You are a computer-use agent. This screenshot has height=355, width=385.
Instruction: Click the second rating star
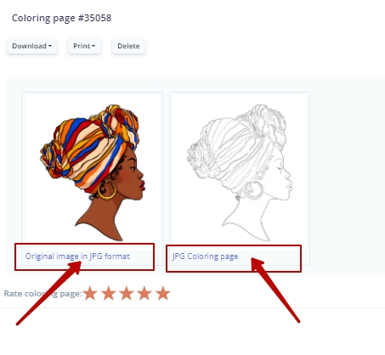pyautogui.click(x=109, y=293)
